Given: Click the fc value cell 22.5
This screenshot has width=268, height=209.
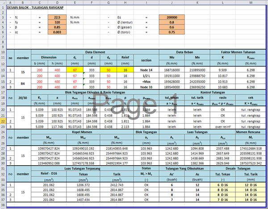Looking at the screenshot, I should (57, 17).
